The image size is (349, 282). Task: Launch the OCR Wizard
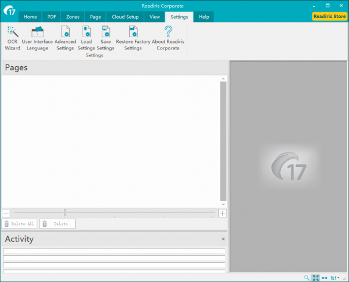[x=12, y=38]
